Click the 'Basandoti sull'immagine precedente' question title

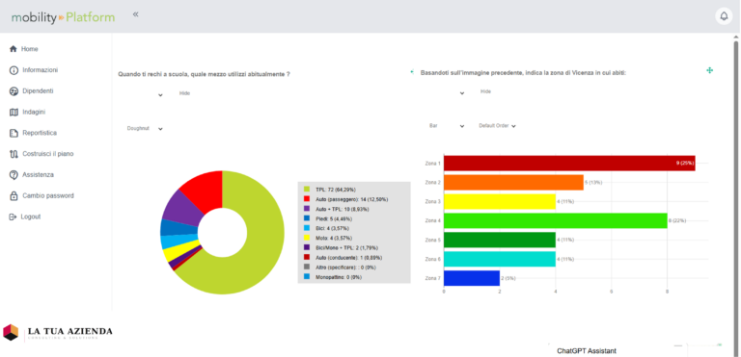coord(523,73)
